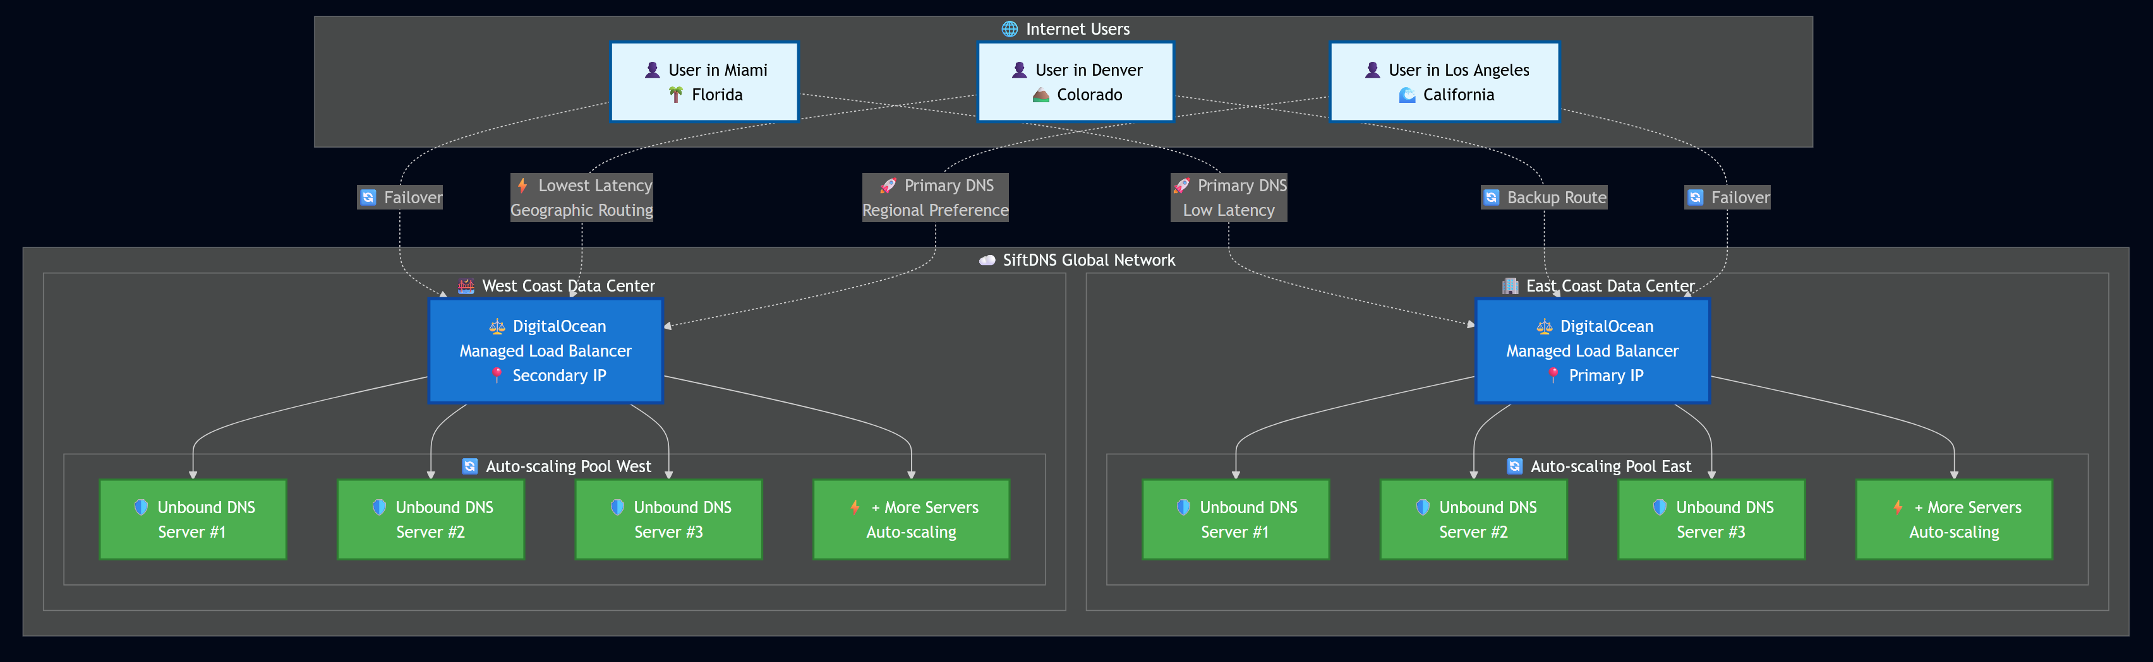Open the + More Servers Auto-scaling node in the east pool
This screenshot has height=662, width=2153.
pyautogui.click(x=1954, y=518)
